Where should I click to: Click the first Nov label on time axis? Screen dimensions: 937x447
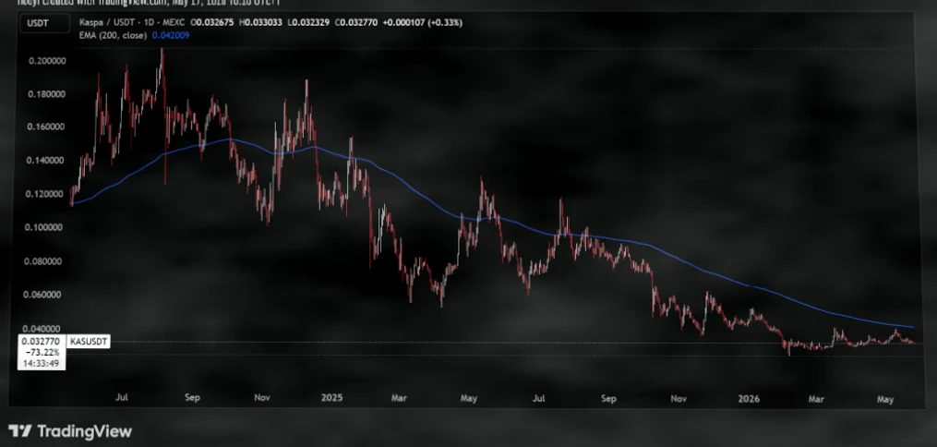(x=262, y=398)
